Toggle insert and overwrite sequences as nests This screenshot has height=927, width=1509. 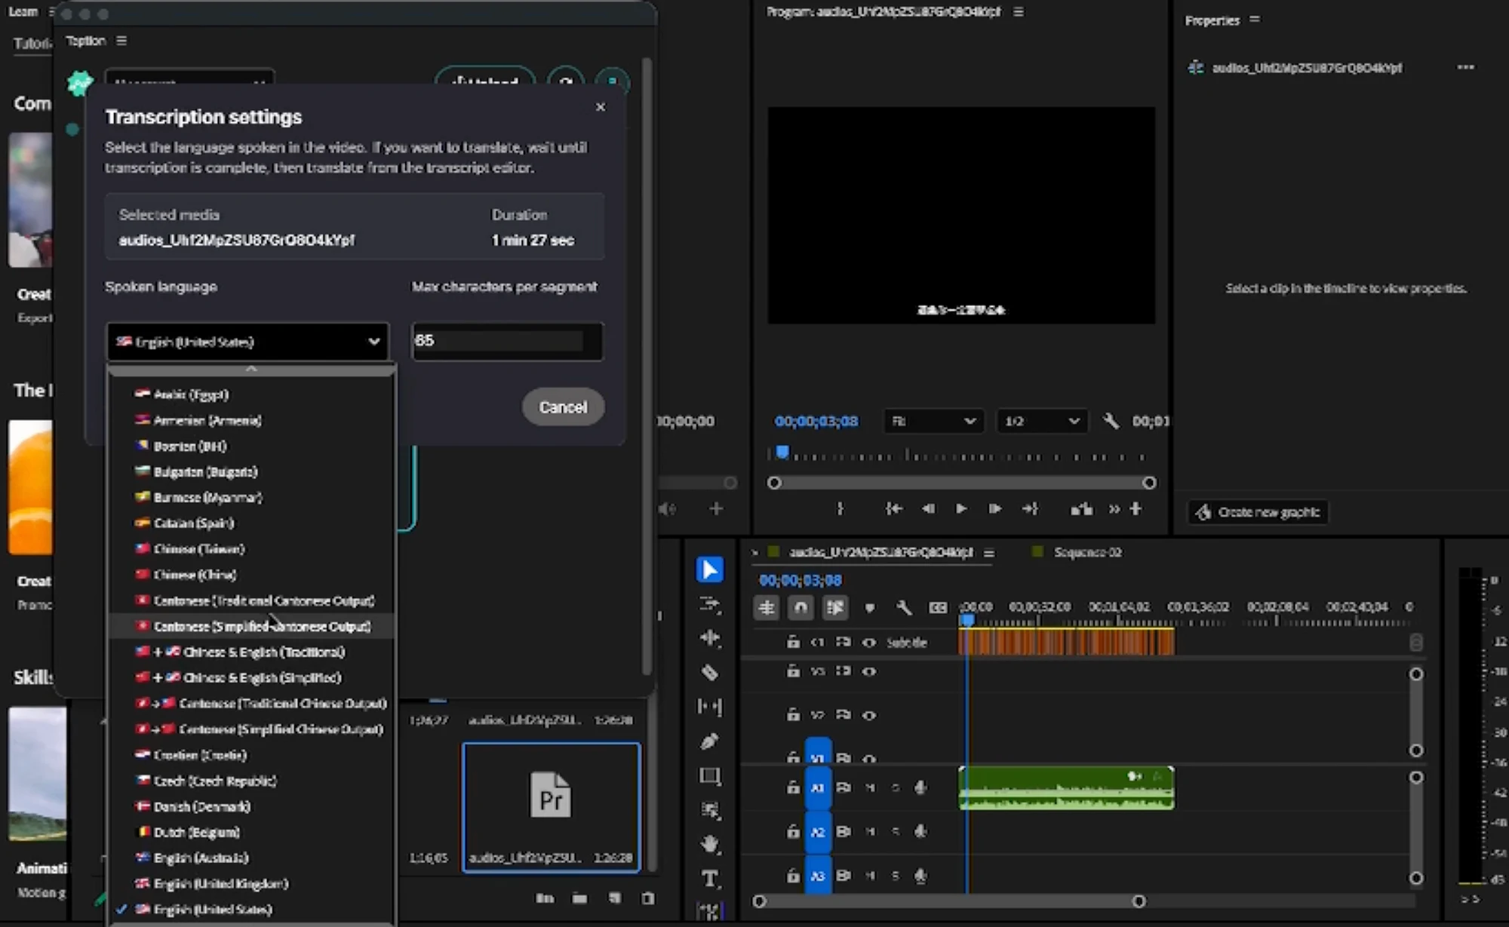(x=767, y=607)
